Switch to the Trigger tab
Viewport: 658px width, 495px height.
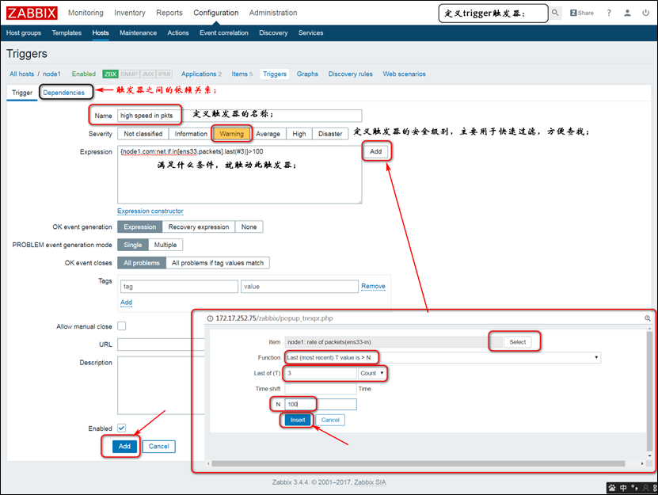coord(22,93)
